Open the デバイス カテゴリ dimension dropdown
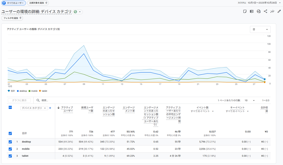The height and width of the screenshot is (165, 283). coord(34,108)
